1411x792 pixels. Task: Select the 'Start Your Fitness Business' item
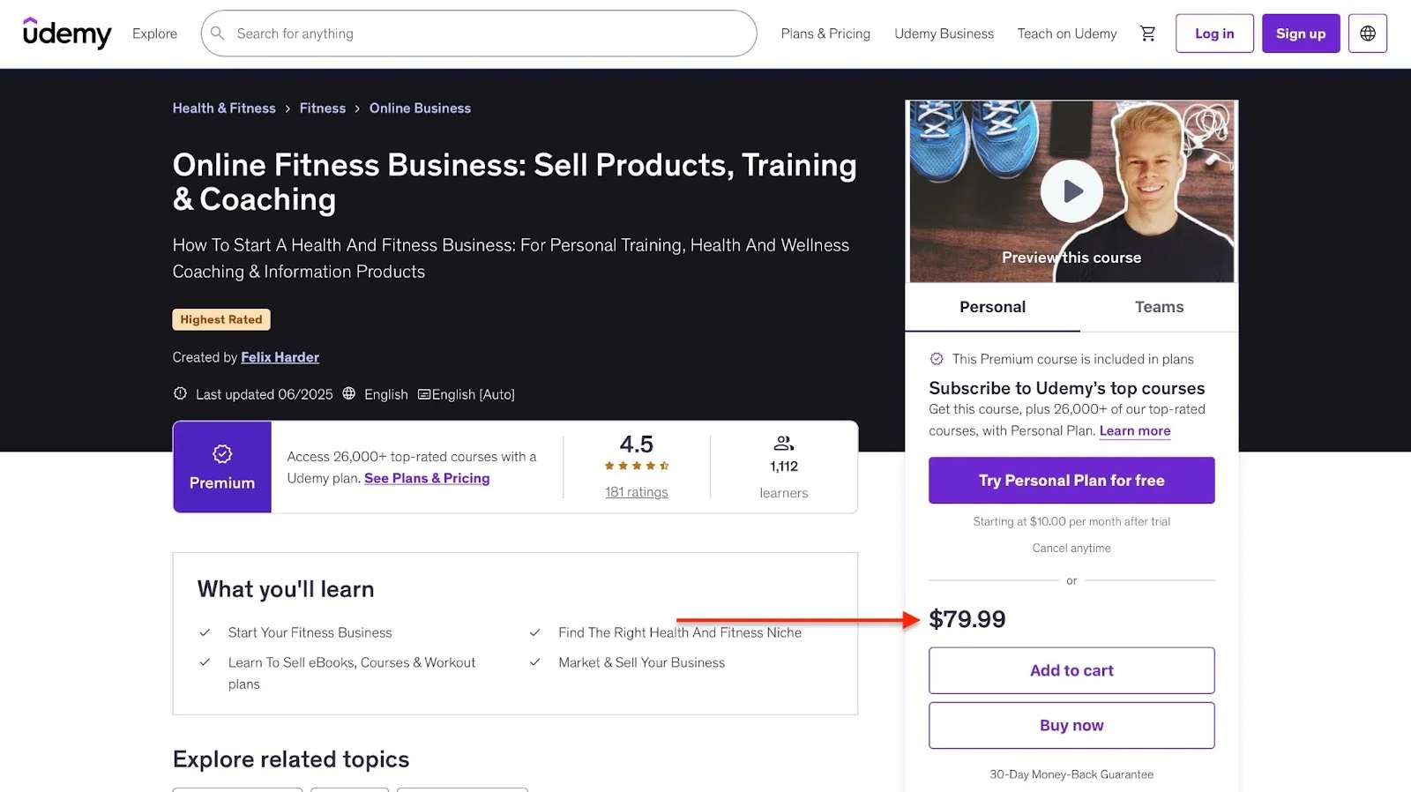[x=310, y=632]
